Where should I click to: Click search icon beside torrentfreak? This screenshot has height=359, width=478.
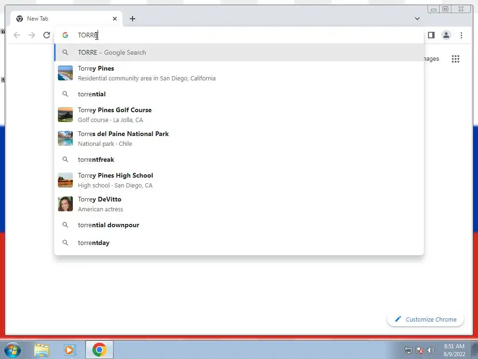tap(65, 159)
